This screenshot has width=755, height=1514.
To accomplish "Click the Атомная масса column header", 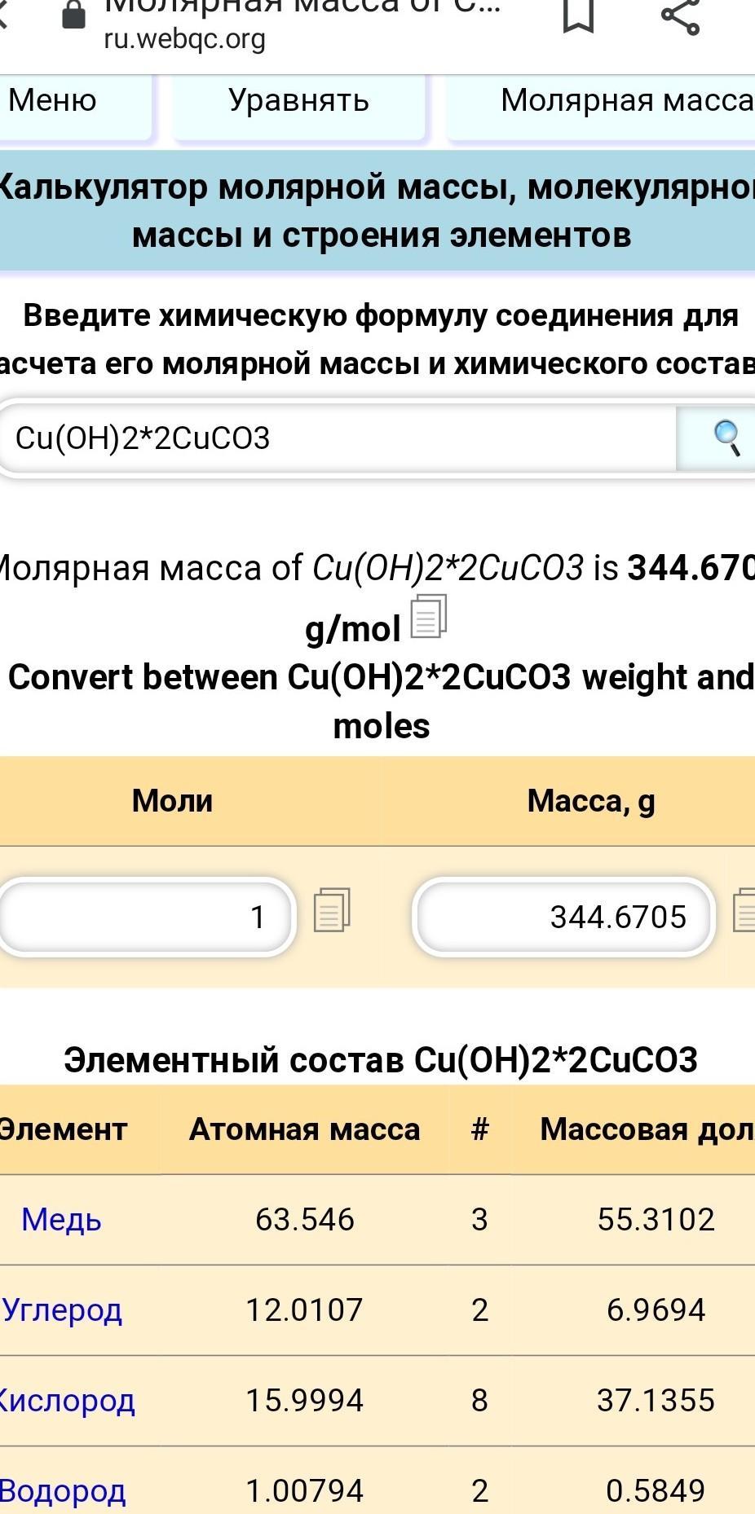I will 304,1129.
